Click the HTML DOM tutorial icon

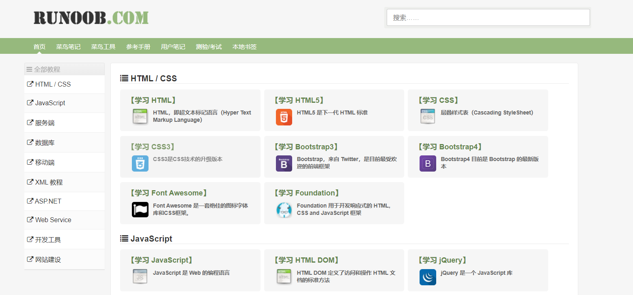[x=284, y=277]
